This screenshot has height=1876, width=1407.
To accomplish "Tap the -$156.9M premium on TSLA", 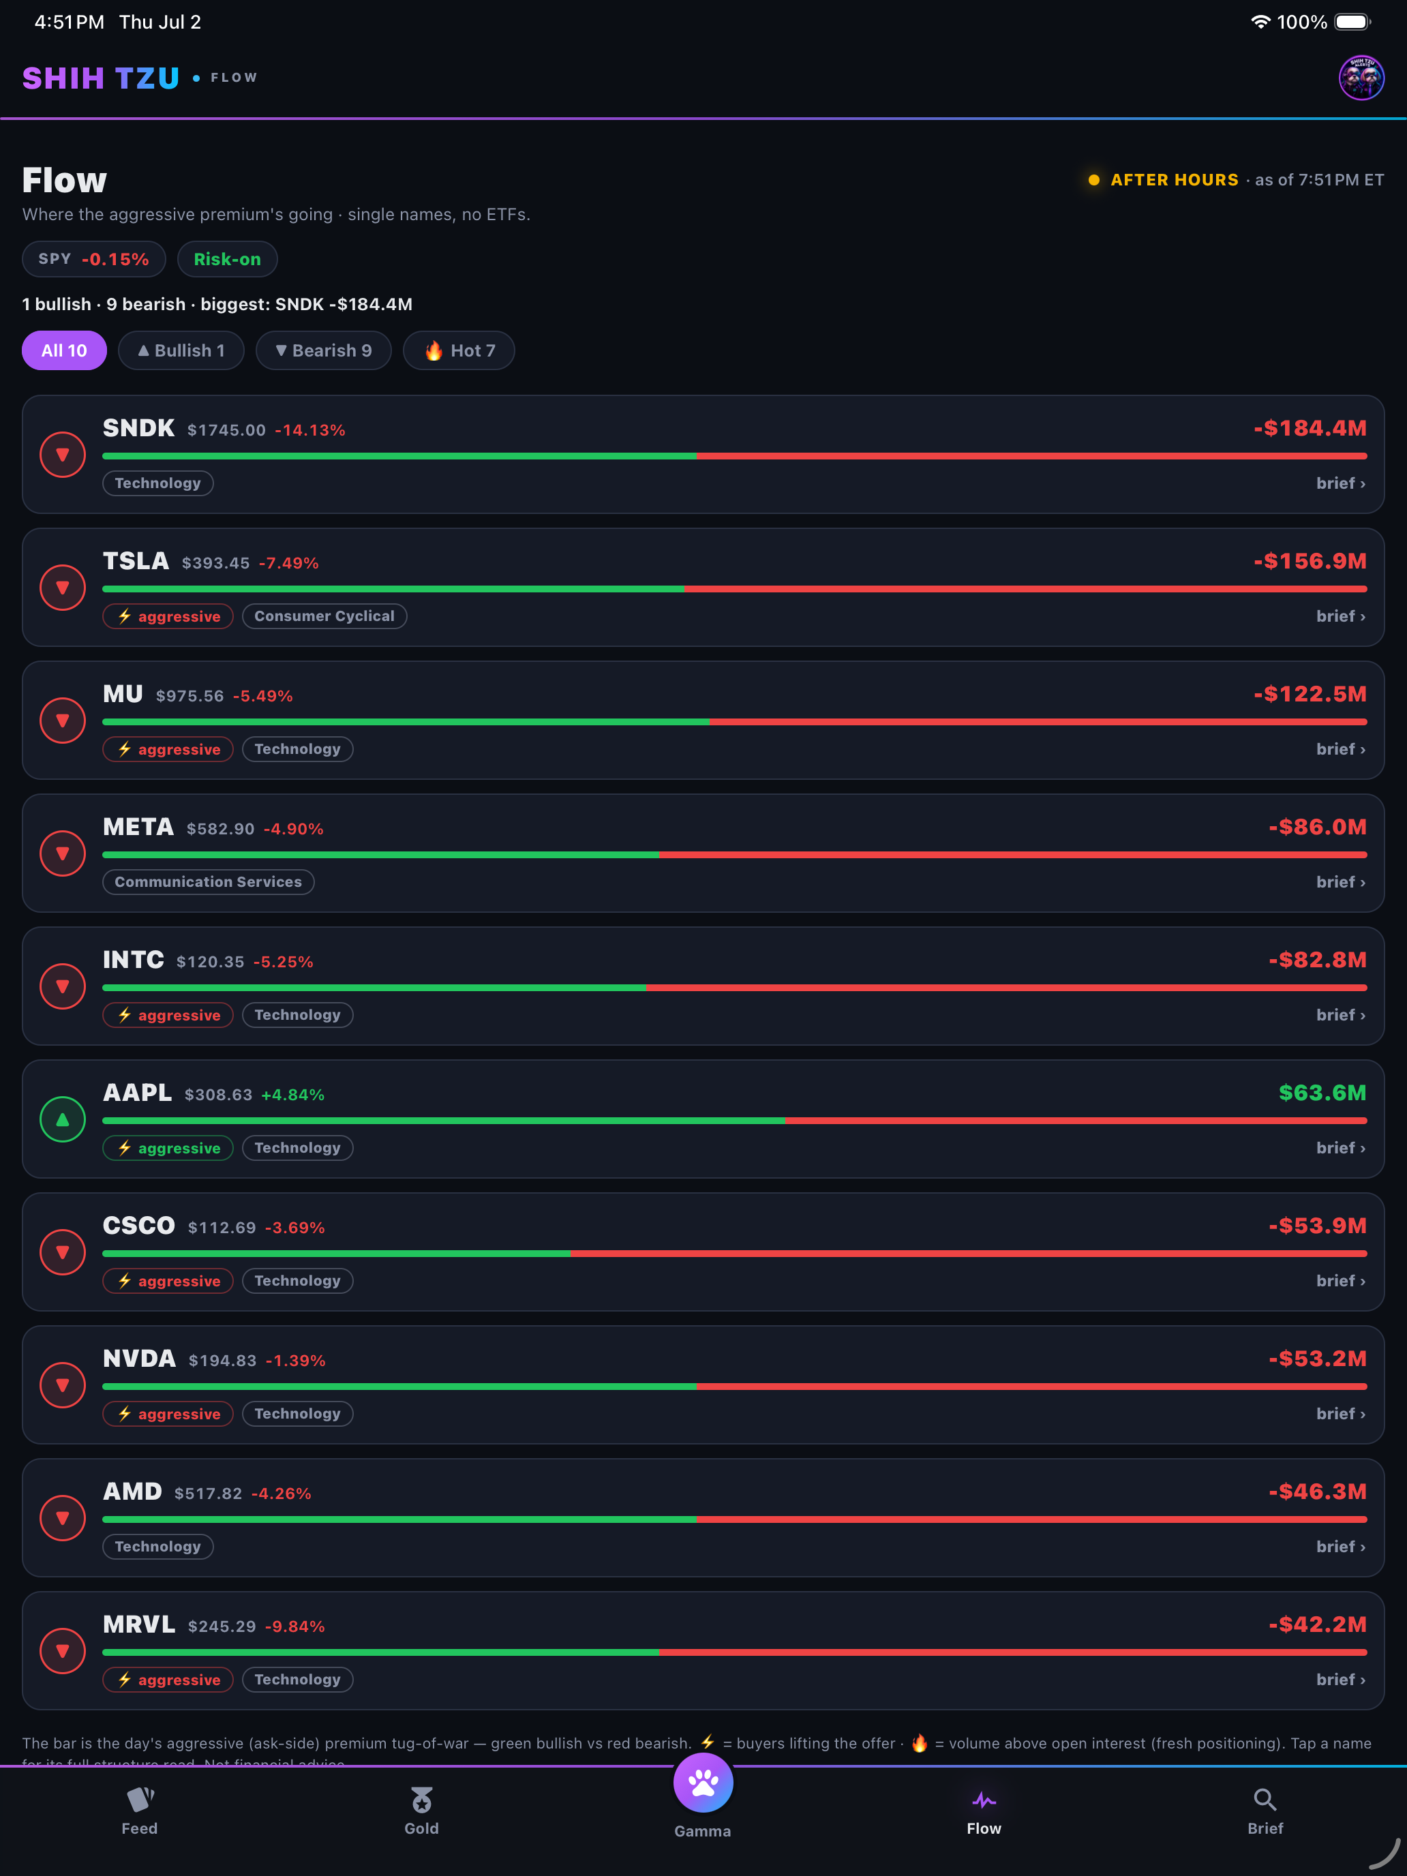I will click(x=1310, y=562).
